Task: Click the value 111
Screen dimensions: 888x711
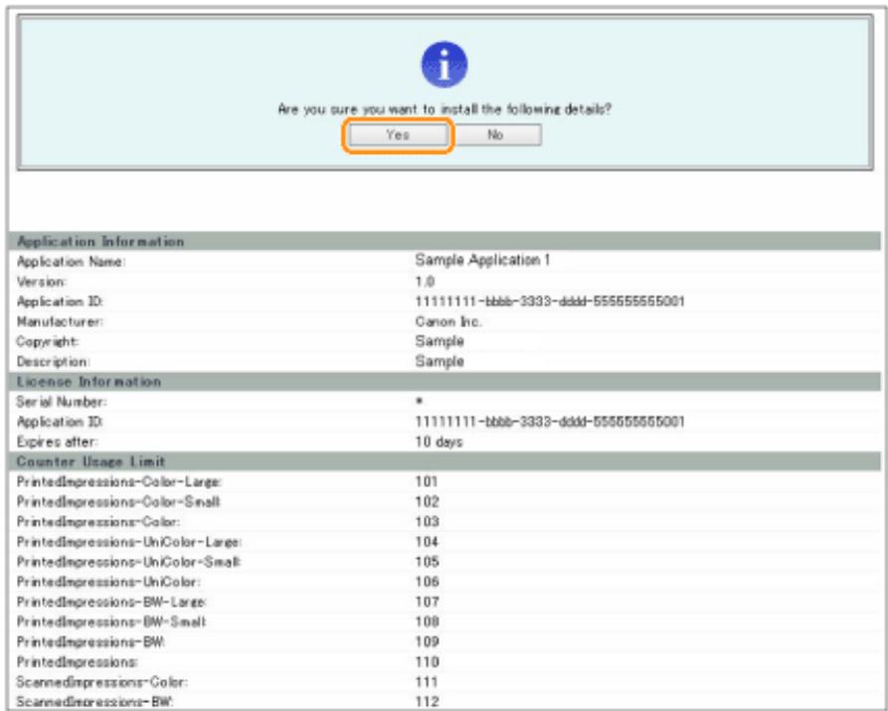Action: click(427, 682)
